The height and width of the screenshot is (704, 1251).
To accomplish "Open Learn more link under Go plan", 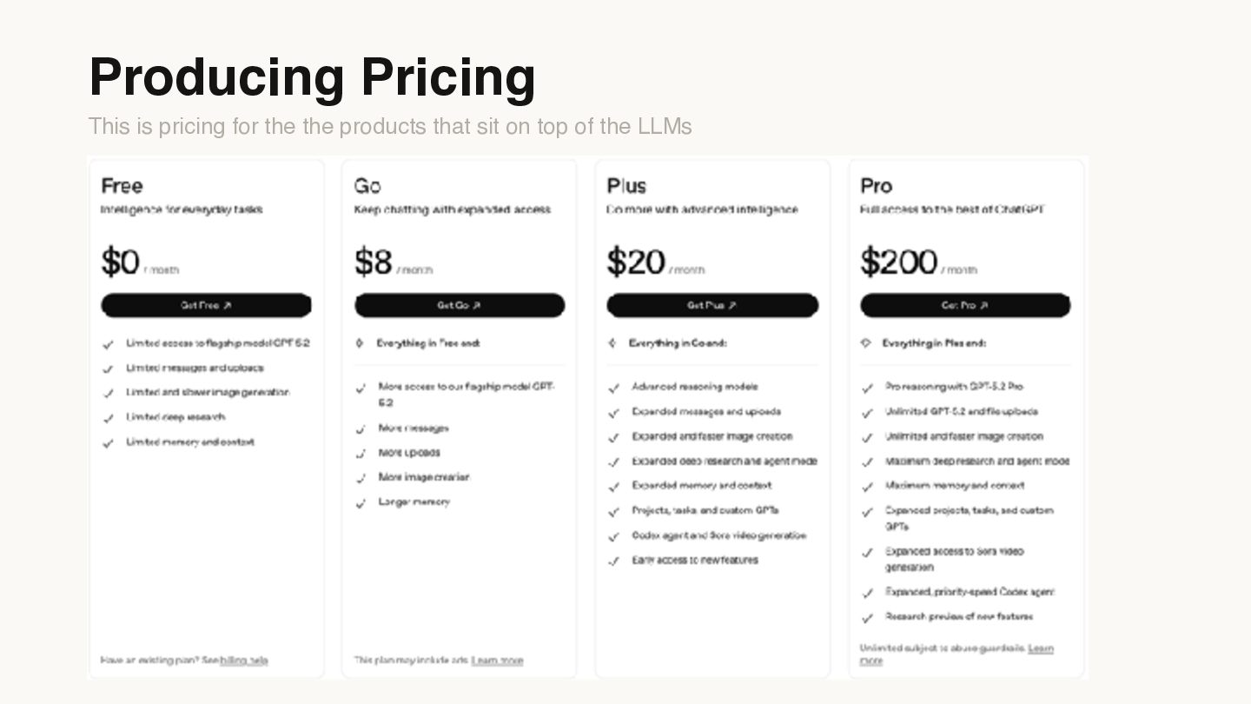I will pyautogui.click(x=497, y=661).
